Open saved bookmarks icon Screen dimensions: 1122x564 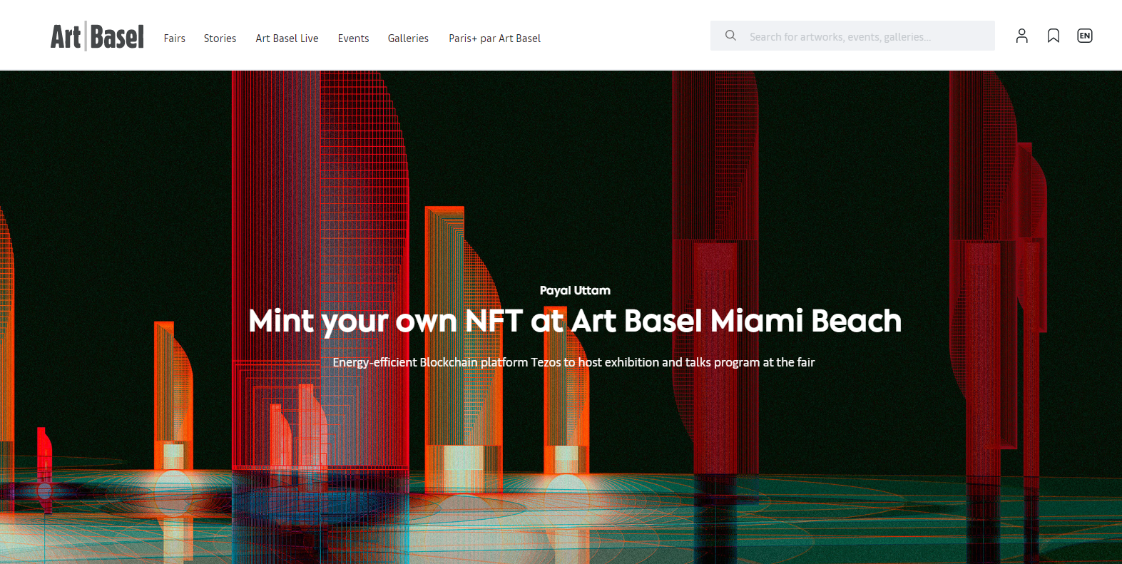point(1053,36)
